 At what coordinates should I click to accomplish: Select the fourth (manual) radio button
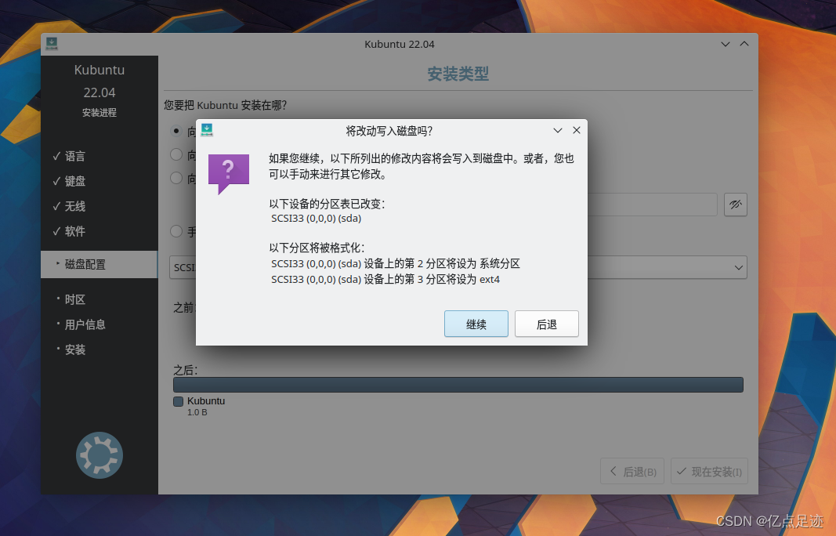[x=176, y=231]
